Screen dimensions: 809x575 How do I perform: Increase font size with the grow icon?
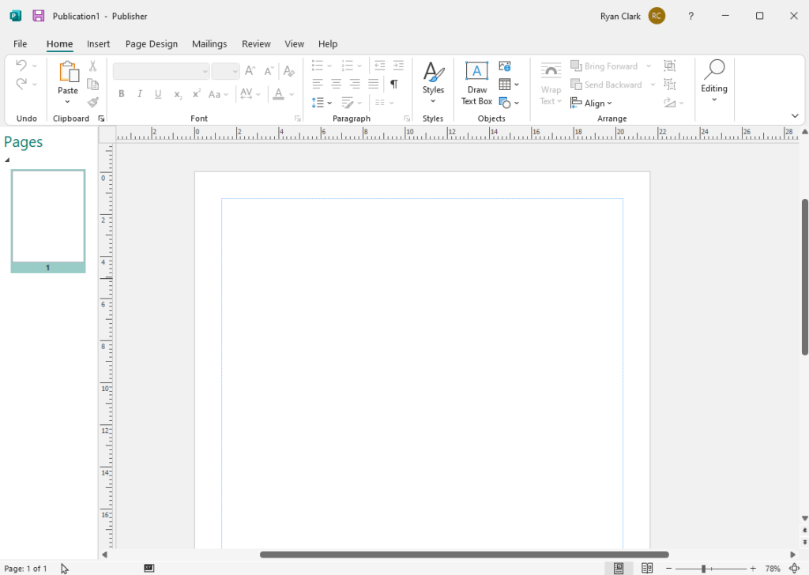(x=250, y=71)
